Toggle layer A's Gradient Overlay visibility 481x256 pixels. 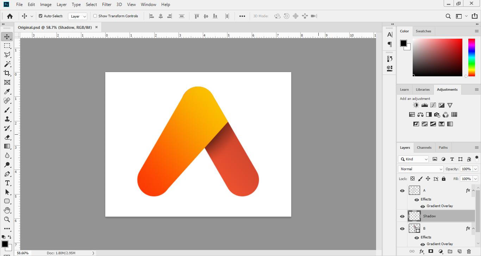pyautogui.click(x=423, y=206)
